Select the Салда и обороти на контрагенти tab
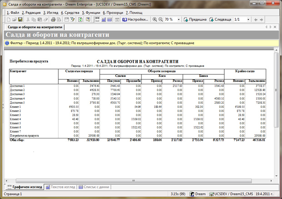The width and height of the screenshot is (282, 199). (35, 27)
